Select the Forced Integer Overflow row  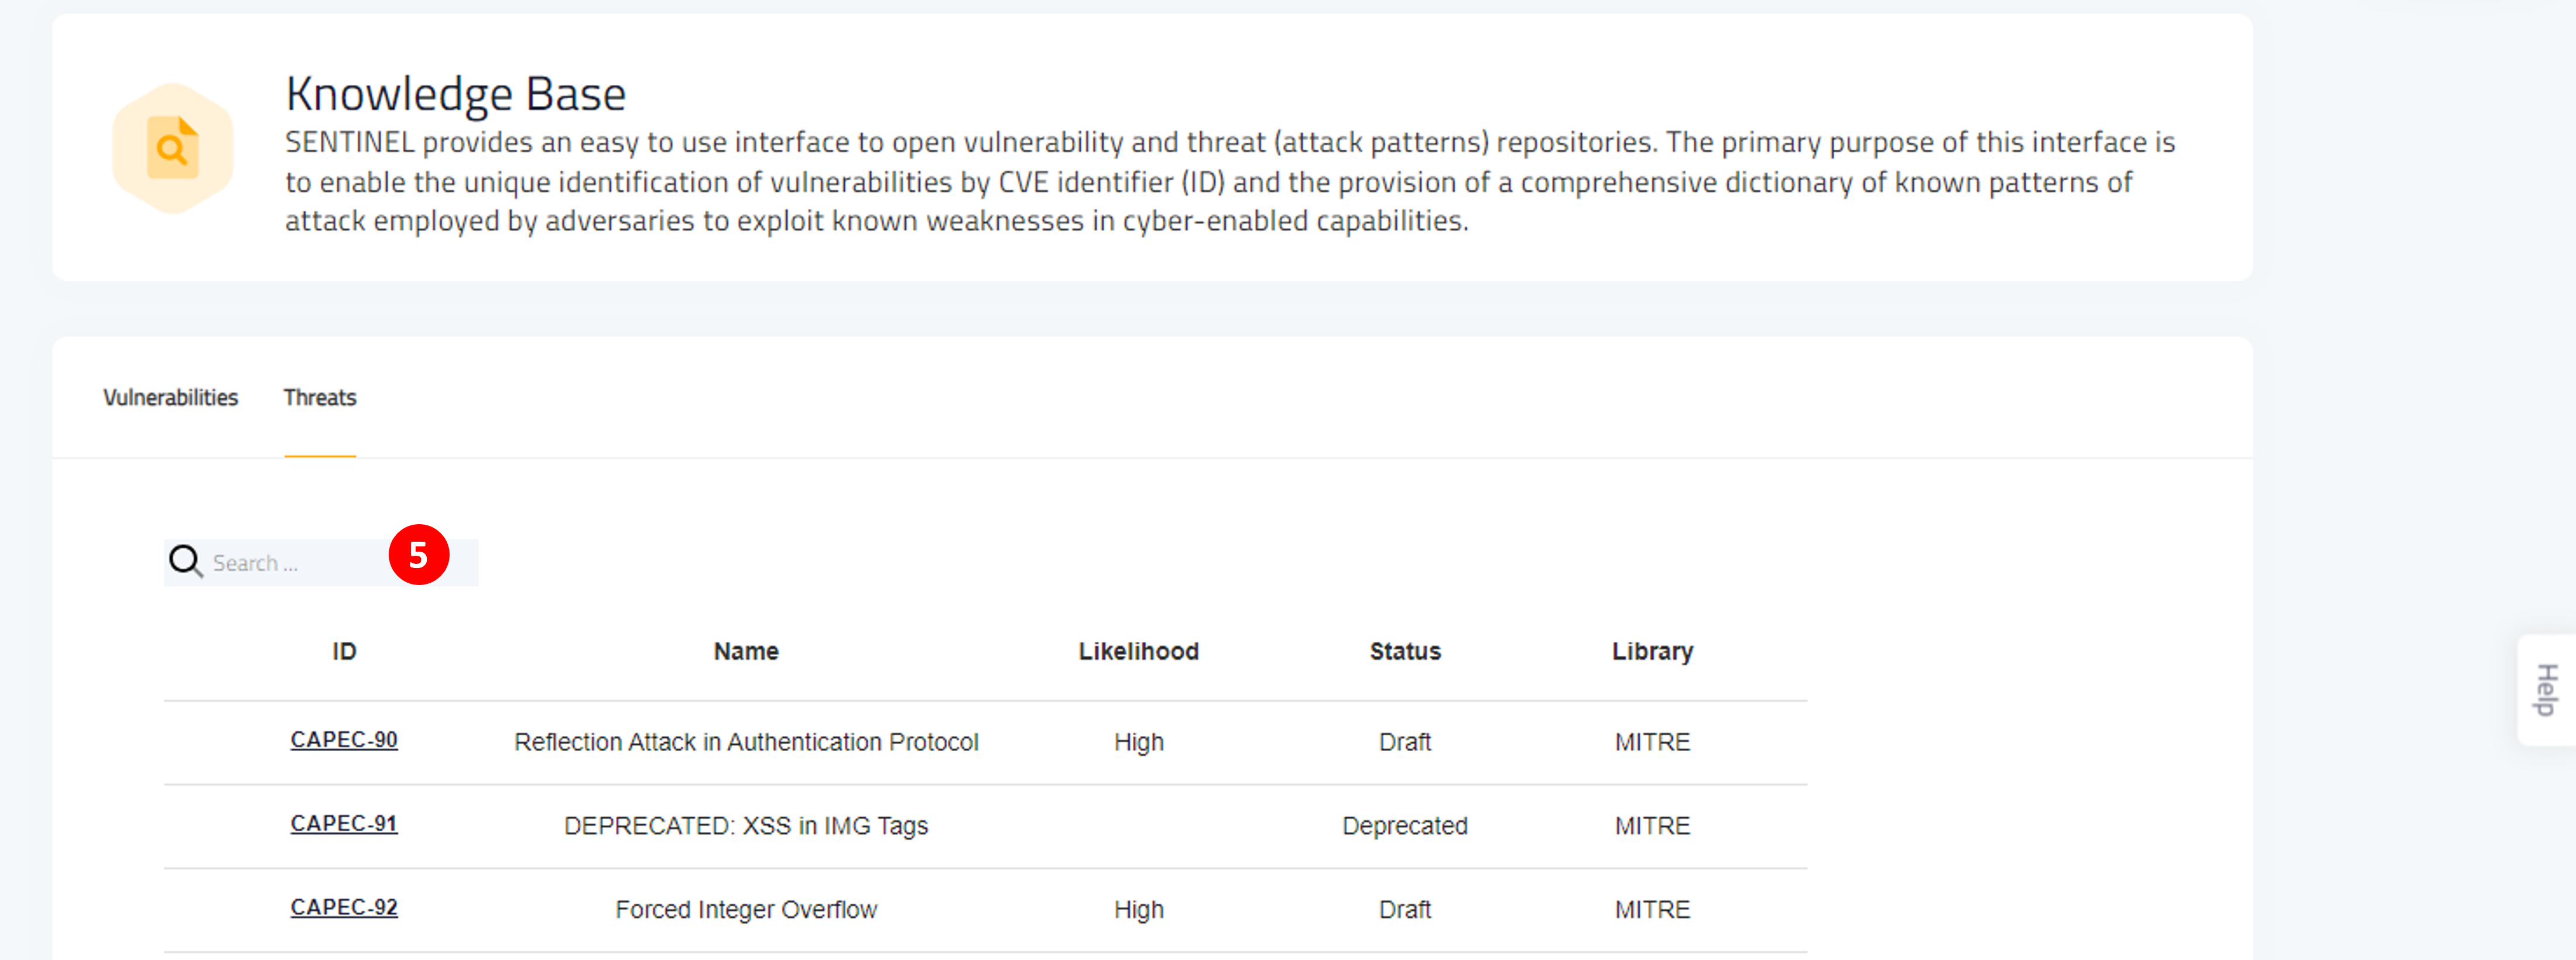click(x=985, y=910)
